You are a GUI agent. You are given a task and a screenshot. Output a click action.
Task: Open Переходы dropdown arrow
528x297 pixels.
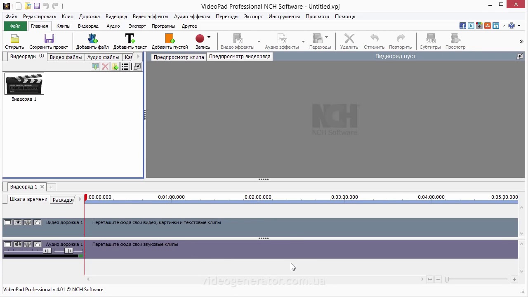tap(326, 37)
